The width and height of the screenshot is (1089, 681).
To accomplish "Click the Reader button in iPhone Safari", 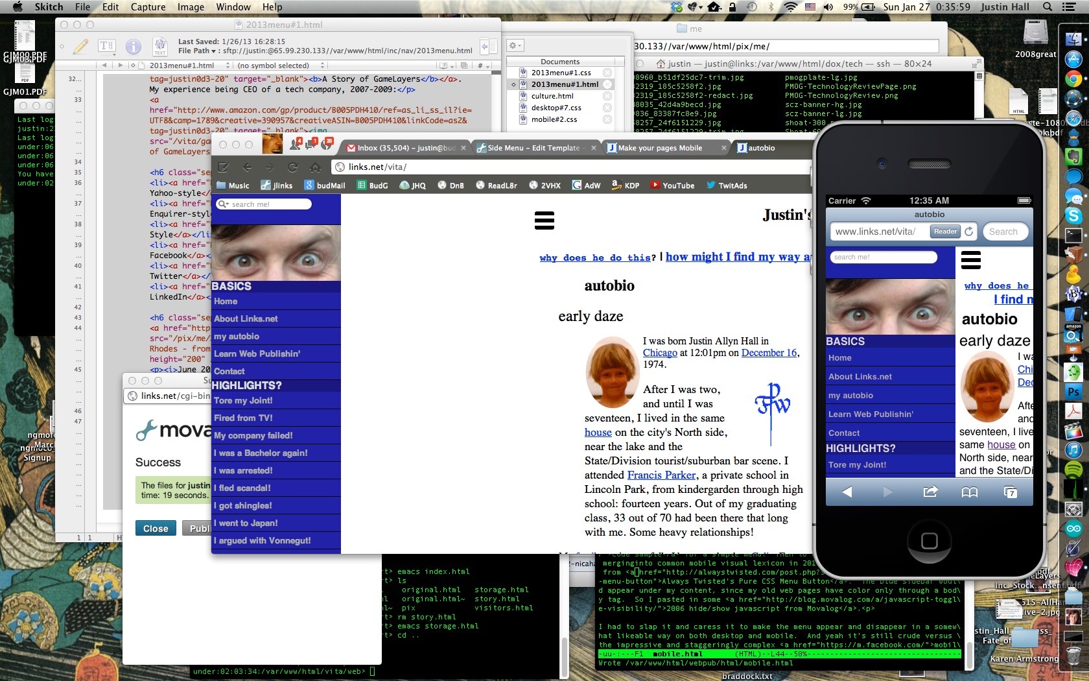I will (945, 232).
